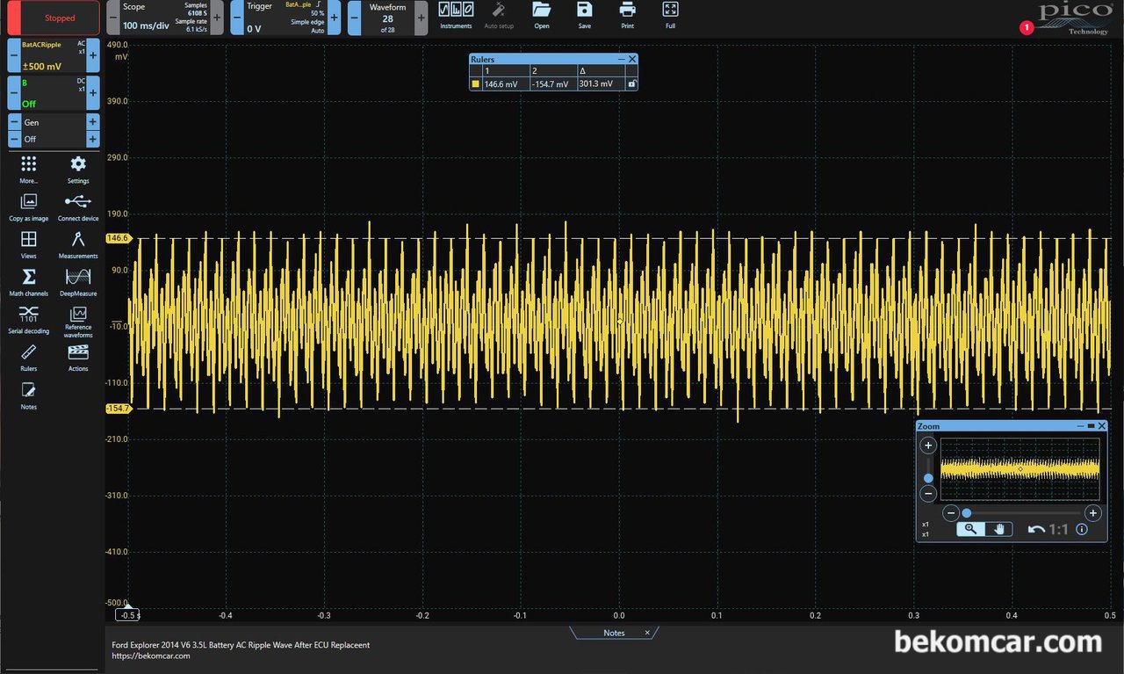
Task: Open the Instruments panel
Action: point(456,15)
